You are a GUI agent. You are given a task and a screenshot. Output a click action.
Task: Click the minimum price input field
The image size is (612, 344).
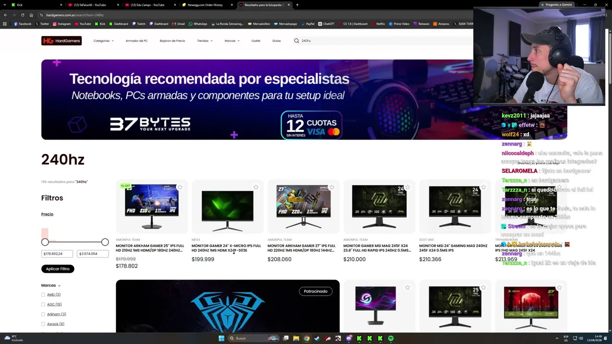(x=57, y=254)
